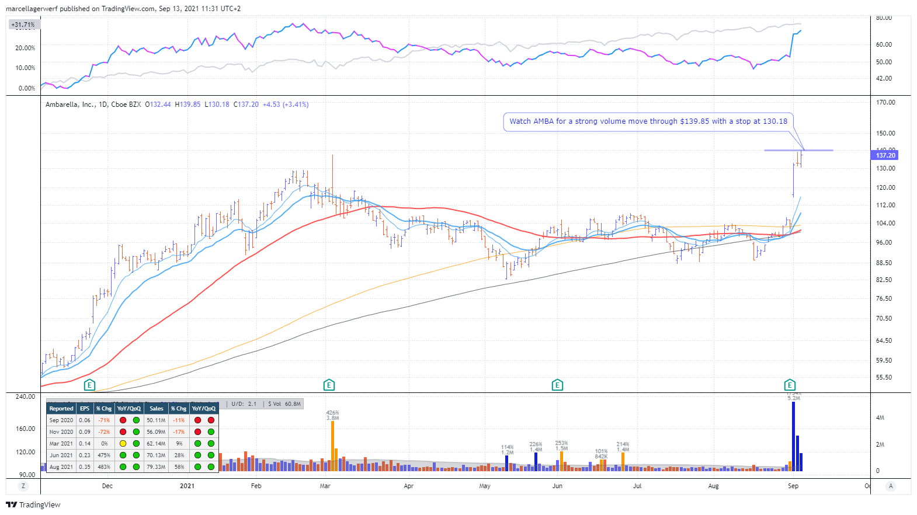Click the O132.44 open value
Viewport: 917px width, 515px height.
(158, 105)
